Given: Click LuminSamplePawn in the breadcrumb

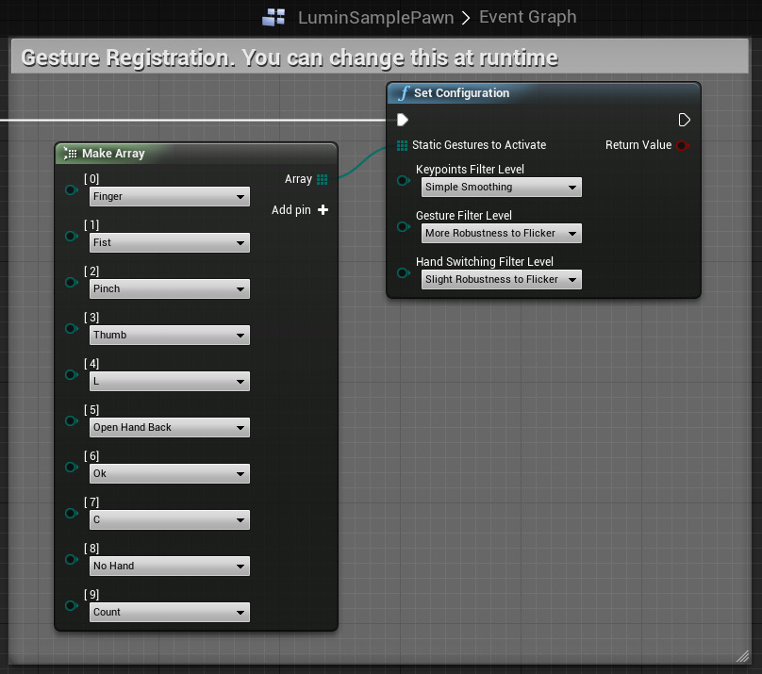Looking at the screenshot, I should (x=375, y=17).
